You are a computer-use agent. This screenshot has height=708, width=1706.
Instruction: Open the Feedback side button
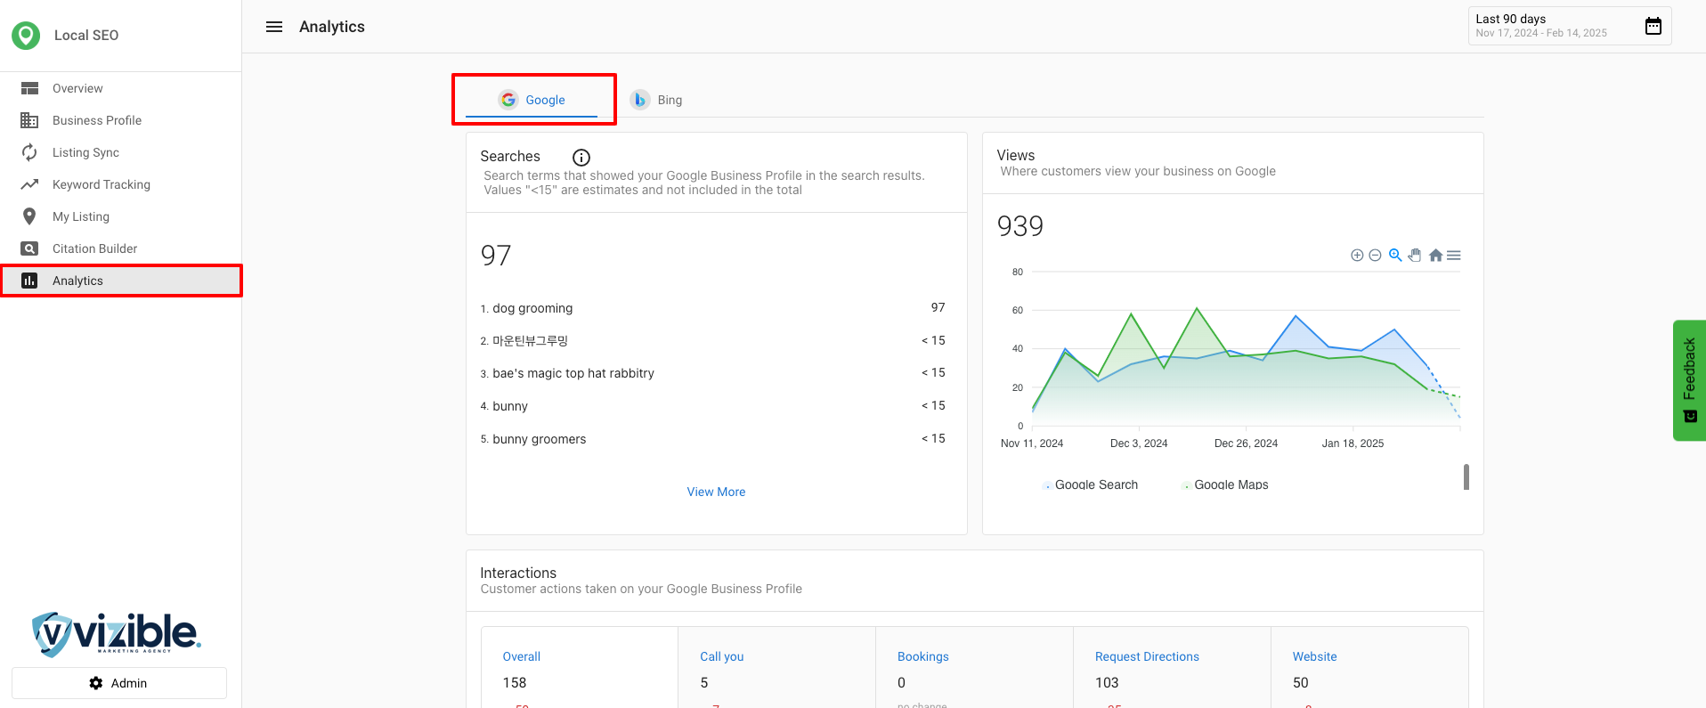coord(1689,380)
